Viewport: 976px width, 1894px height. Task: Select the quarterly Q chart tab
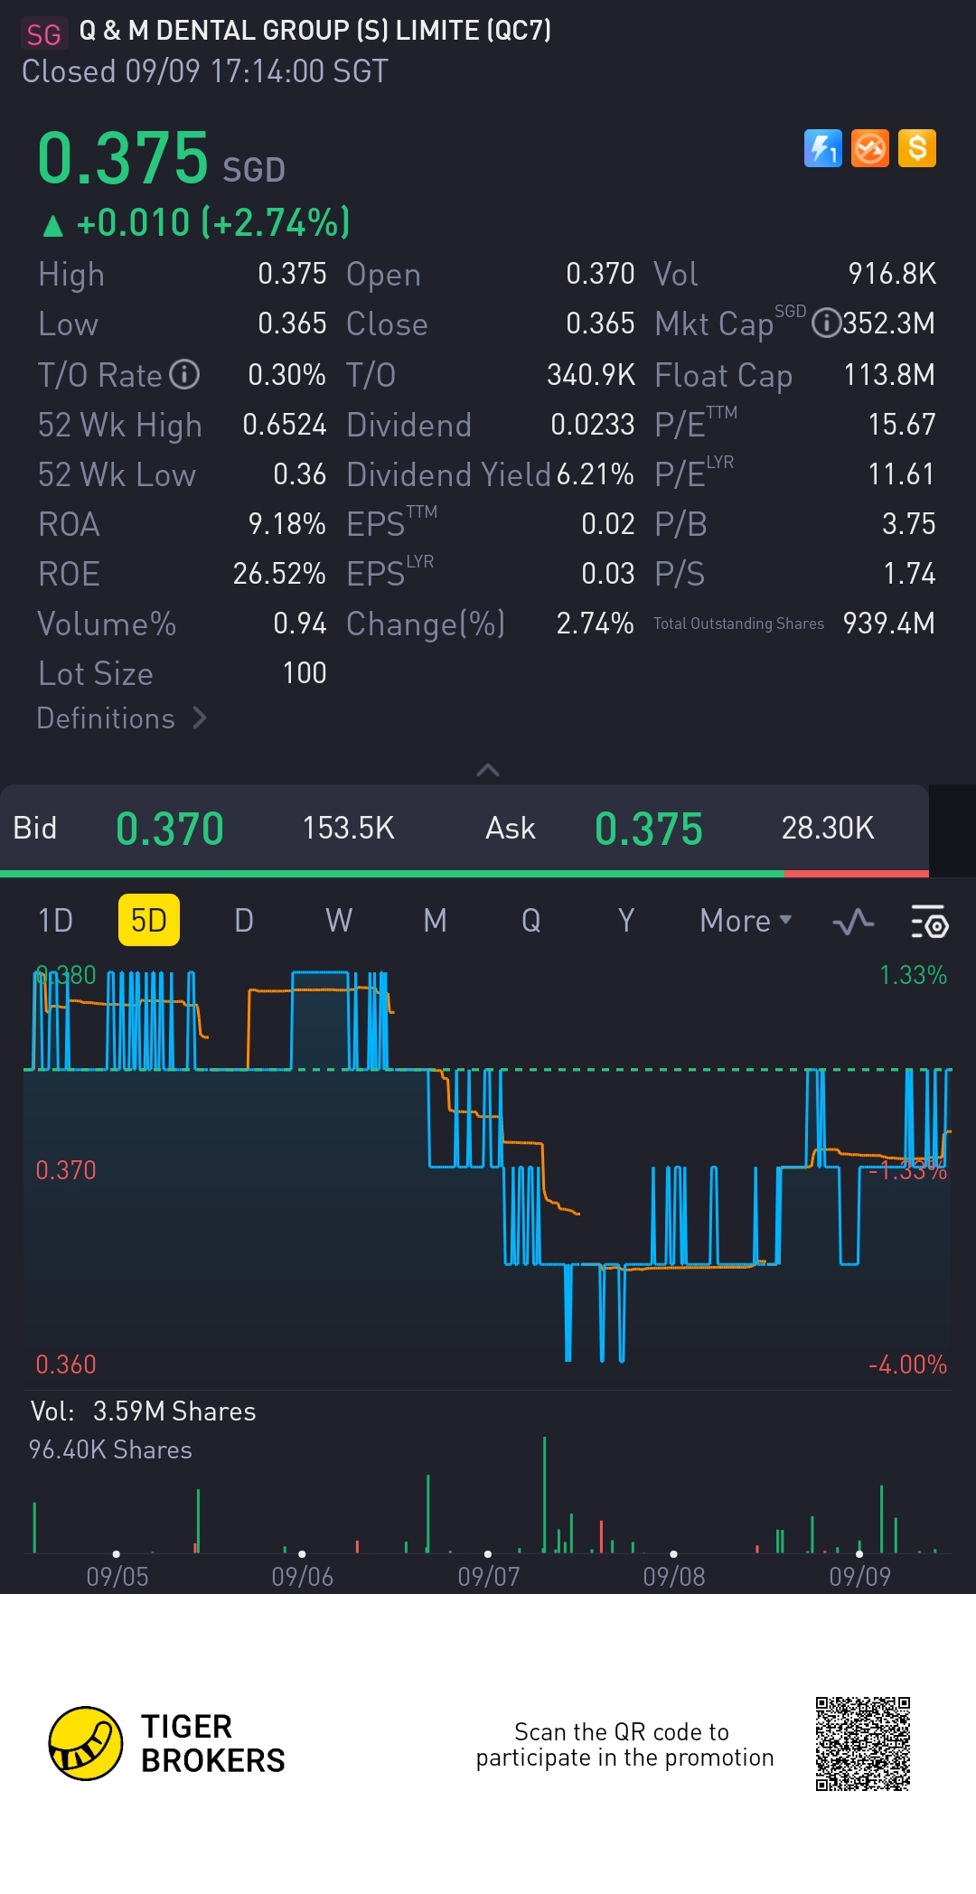(530, 921)
